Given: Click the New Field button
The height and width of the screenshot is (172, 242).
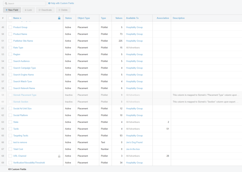Looking at the screenshot, I should pos(12,10).
